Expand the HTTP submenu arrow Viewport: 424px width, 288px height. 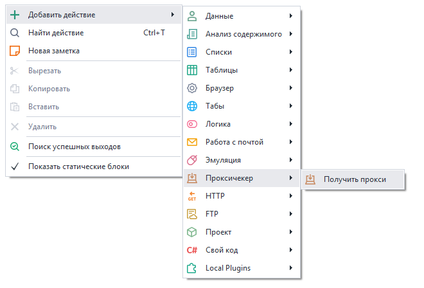pos(291,196)
